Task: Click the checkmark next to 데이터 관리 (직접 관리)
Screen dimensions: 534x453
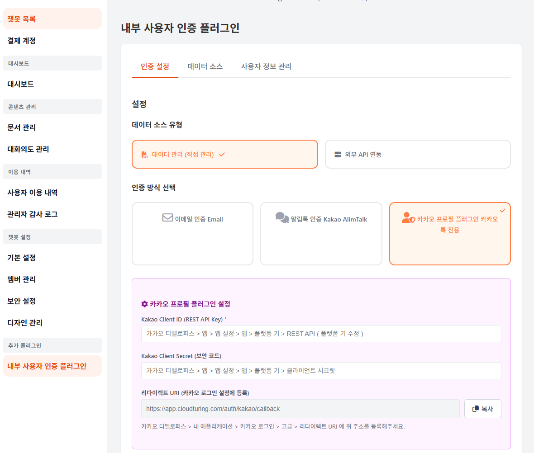Action: pyautogui.click(x=221, y=154)
